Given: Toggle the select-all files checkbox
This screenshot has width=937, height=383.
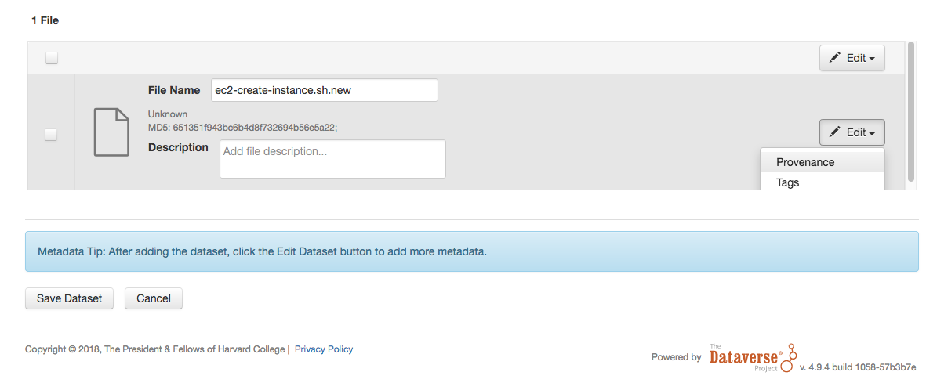Looking at the screenshot, I should (52, 58).
